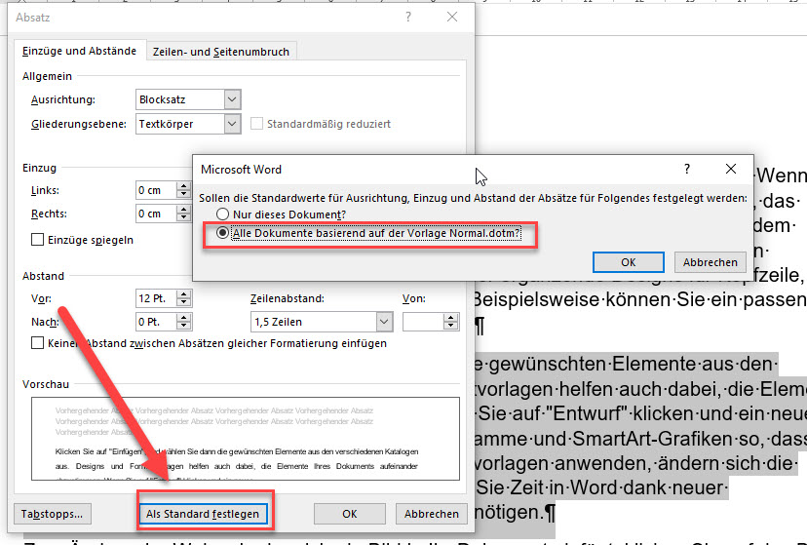Click OK in Absatz dialog
The height and width of the screenshot is (545, 807).
(350, 514)
